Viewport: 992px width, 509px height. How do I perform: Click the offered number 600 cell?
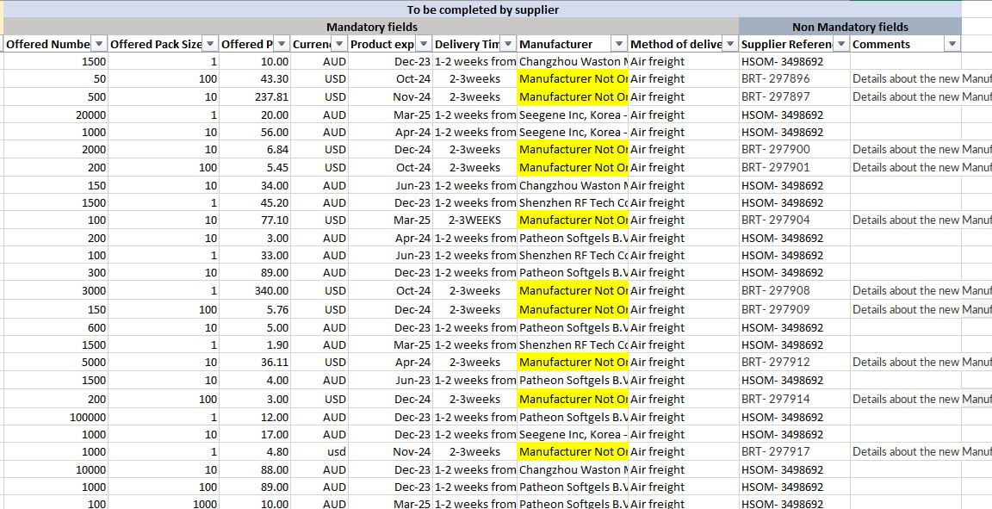tap(55, 328)
